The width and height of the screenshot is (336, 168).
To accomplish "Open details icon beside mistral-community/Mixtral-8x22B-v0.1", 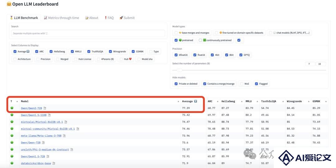I will (78, 129).
